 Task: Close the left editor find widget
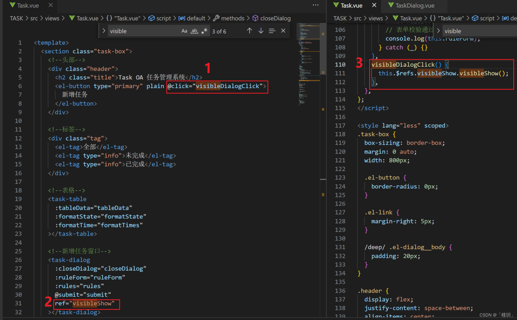(283, 31)
